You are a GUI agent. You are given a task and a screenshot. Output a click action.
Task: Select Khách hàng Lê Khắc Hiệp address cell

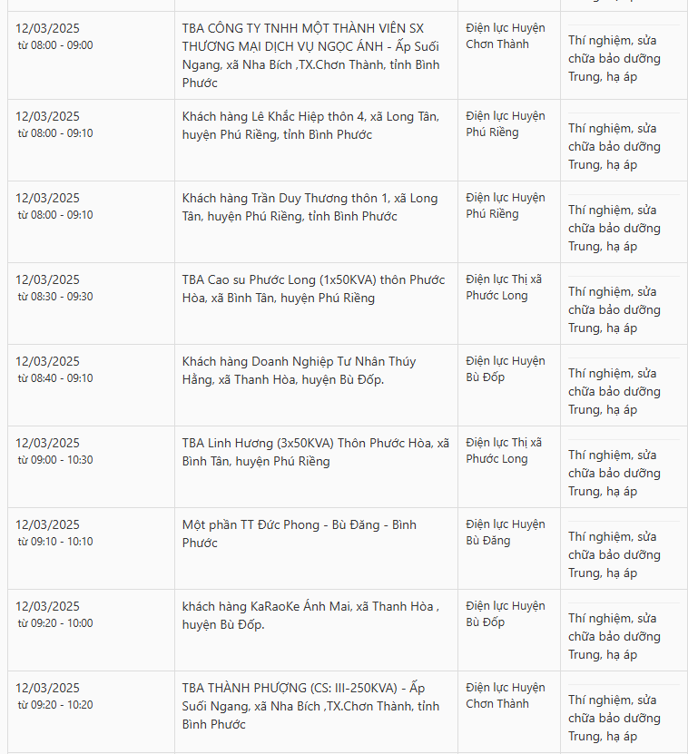[310, 125]
